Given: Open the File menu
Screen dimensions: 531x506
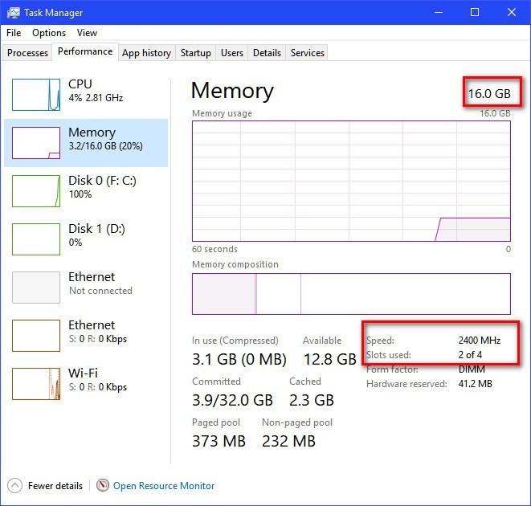Looking at the screenshot, I should pyautogui.click(x=14, y=33).
